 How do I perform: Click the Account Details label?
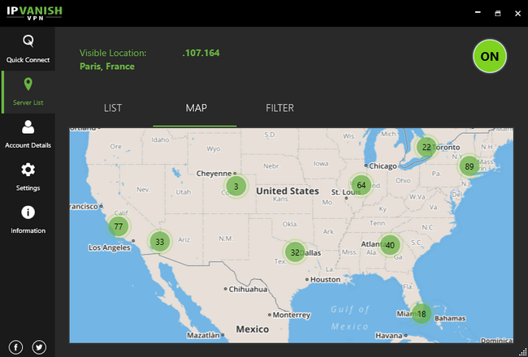tap(28, 145)
